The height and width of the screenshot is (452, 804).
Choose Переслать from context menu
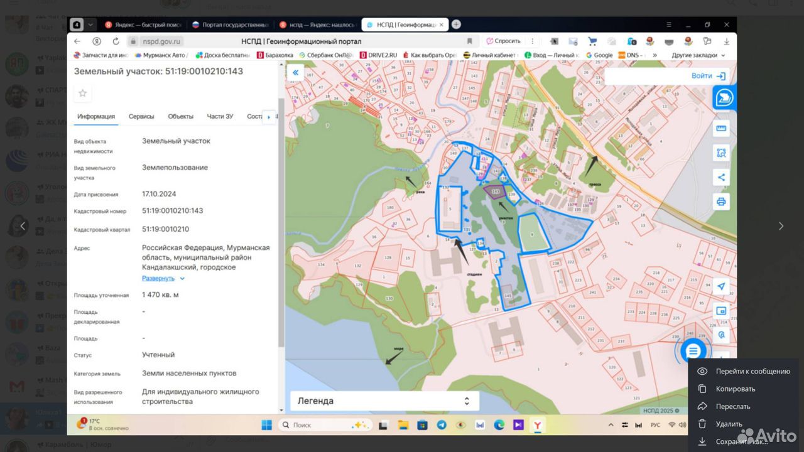(x=744, y=406)
